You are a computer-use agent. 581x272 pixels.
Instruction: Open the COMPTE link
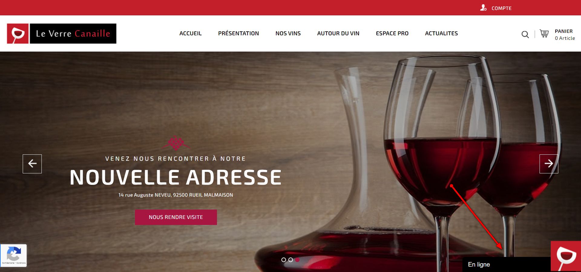[x=501, y=8]
